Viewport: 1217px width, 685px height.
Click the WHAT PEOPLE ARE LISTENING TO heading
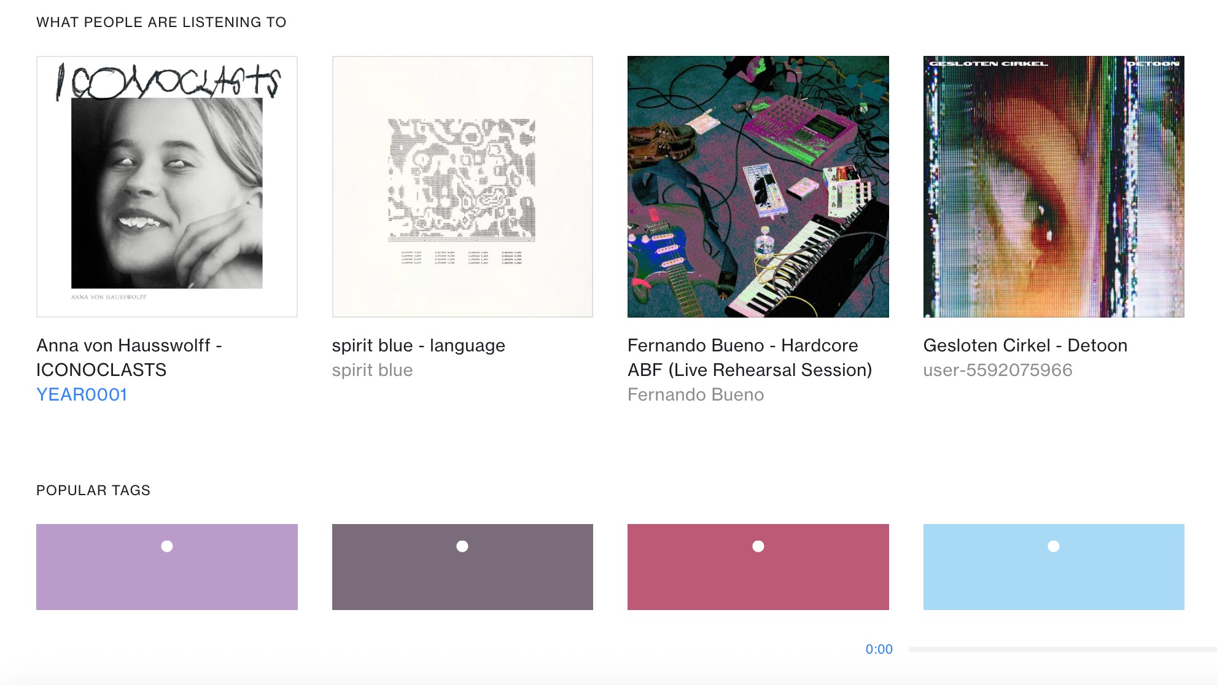[x=161, y=22]
